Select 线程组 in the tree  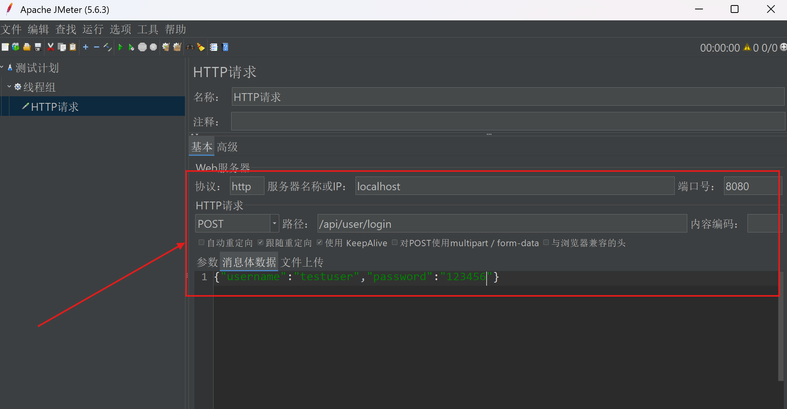40,87
